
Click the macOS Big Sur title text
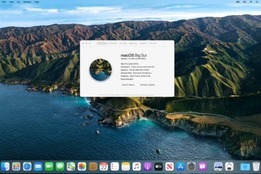pyautogui.click(x=134, y=55)
